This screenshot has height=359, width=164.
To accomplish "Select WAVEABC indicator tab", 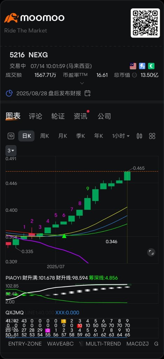I will (x=60, y=344).
